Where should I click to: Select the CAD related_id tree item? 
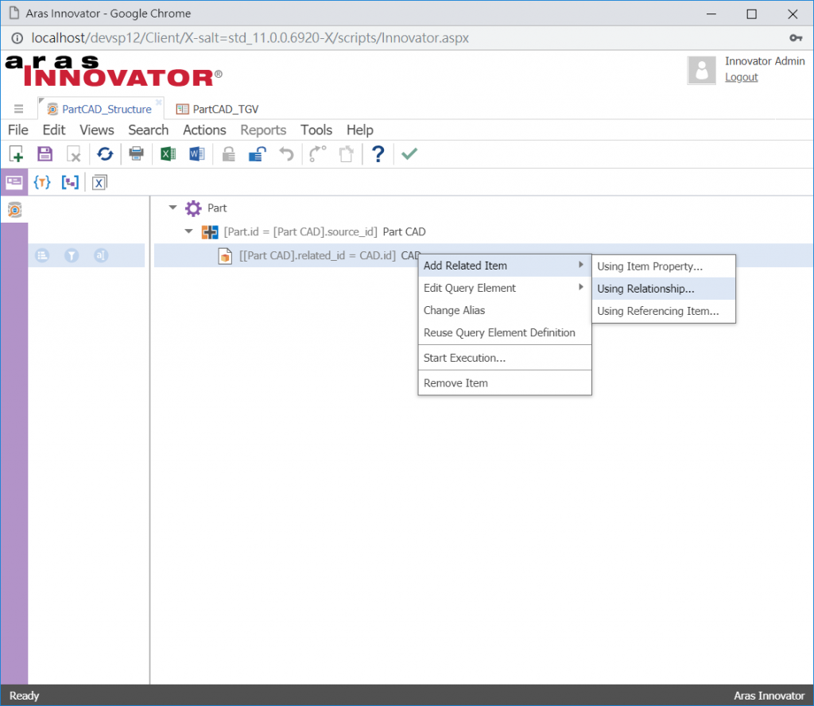(x=329, y=255)
